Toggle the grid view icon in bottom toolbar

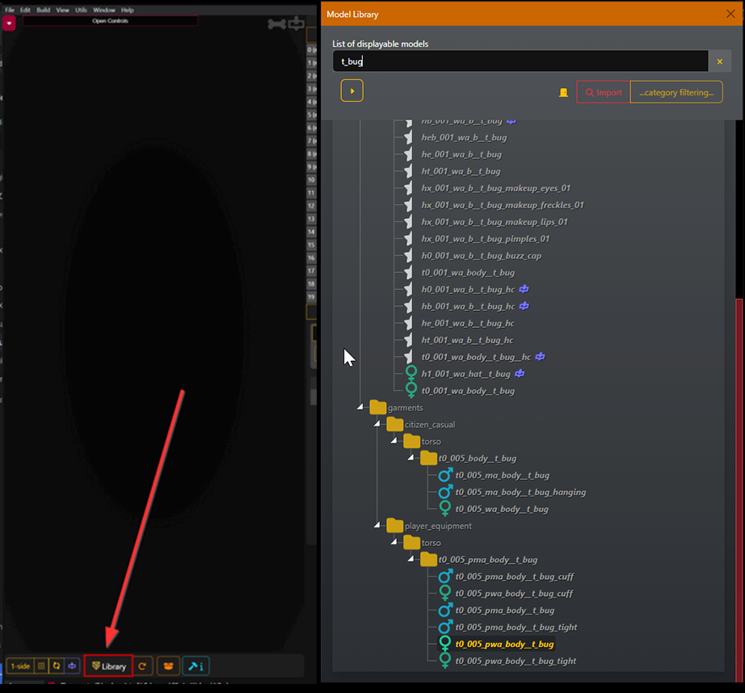pos(41,666)
